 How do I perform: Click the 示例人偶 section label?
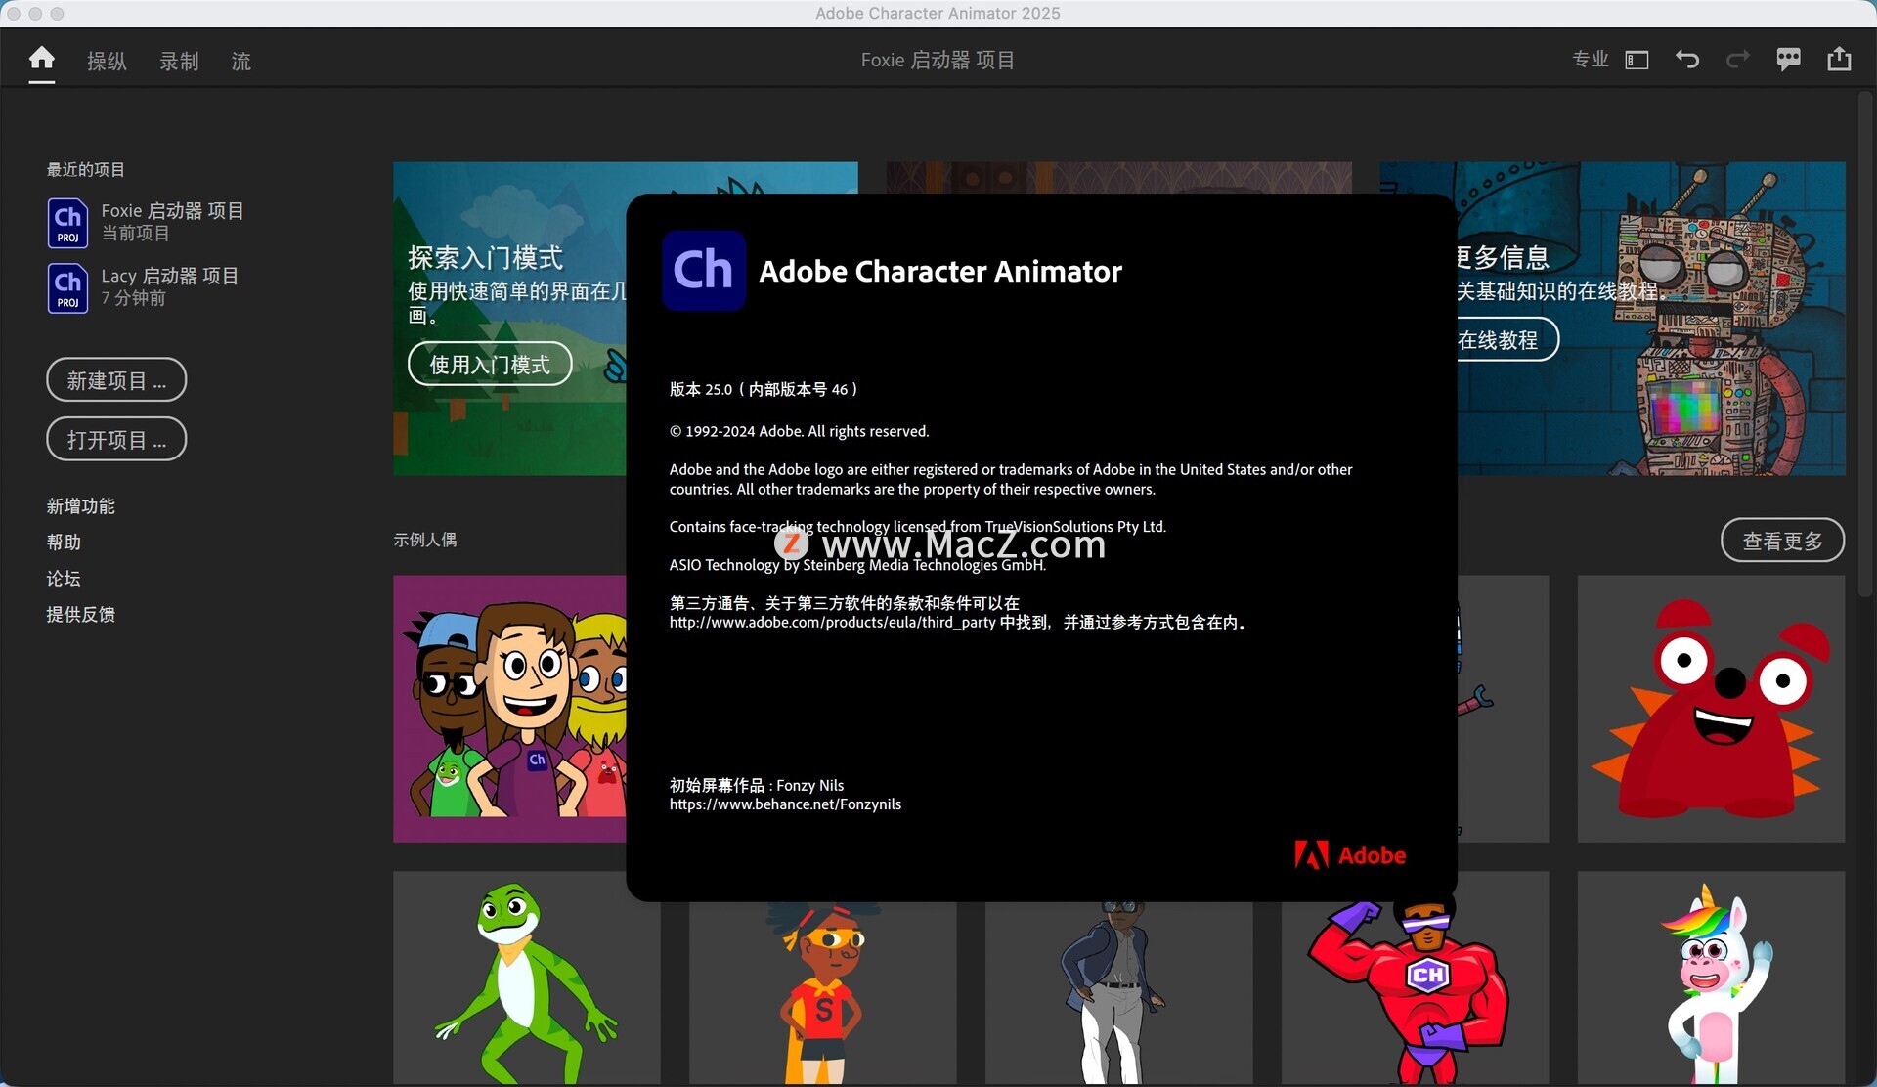point(424,540)
